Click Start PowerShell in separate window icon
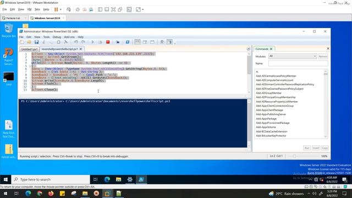 128,42
